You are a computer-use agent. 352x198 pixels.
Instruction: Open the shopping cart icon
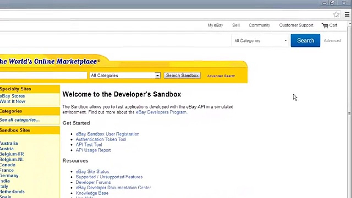pyautogui.click(x=325, y=26)
